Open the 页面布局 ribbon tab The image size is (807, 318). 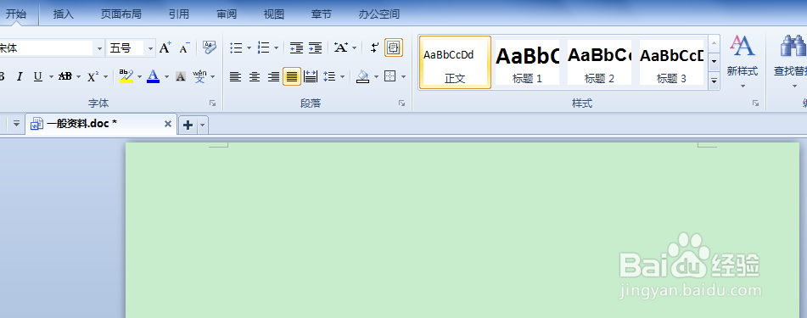click(x=121, y=14)
